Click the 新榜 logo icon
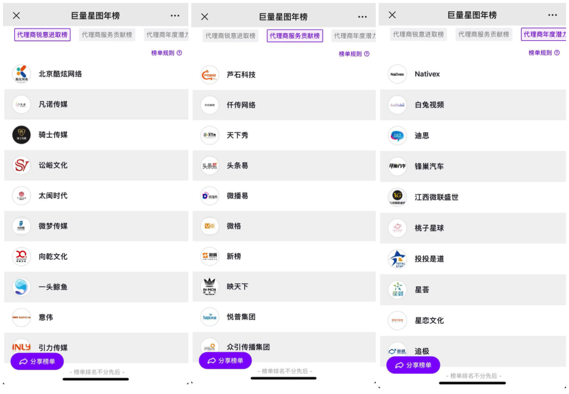 210,256
